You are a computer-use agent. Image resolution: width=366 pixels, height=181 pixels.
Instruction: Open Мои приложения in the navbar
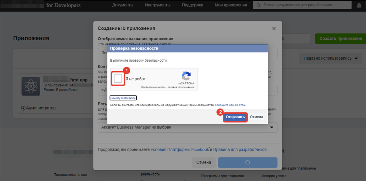click(x=230, y=5)
